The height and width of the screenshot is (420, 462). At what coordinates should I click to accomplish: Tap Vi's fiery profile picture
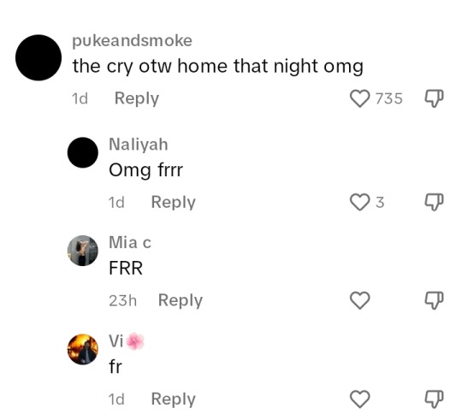(x=83, y=349)
